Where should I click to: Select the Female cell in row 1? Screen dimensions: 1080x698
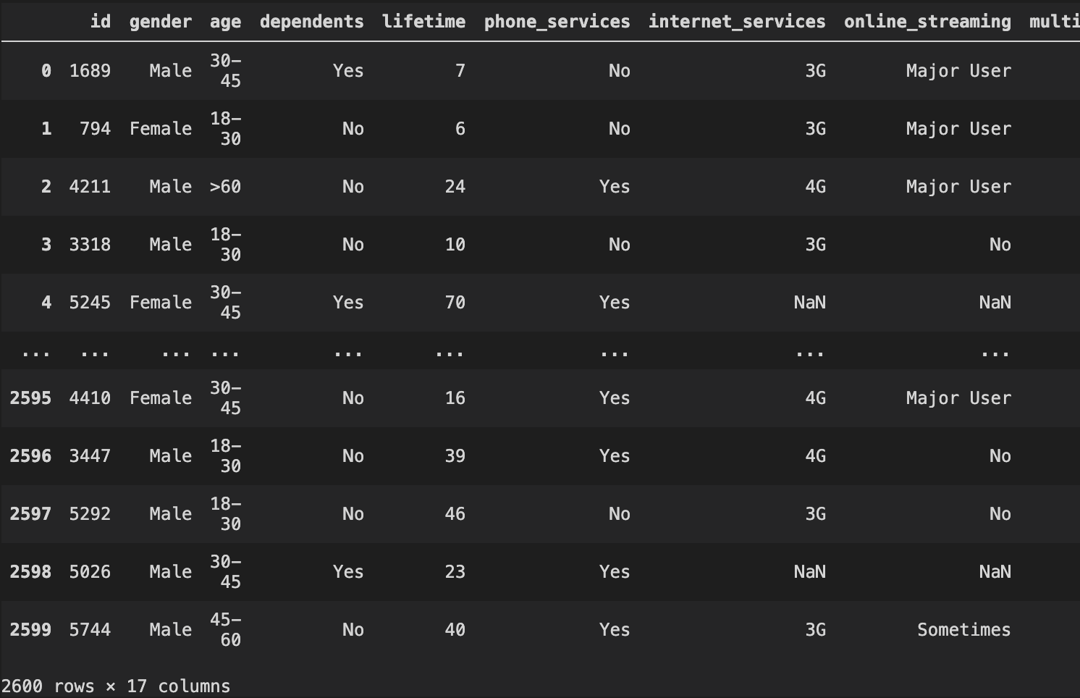tap(160, 128)
